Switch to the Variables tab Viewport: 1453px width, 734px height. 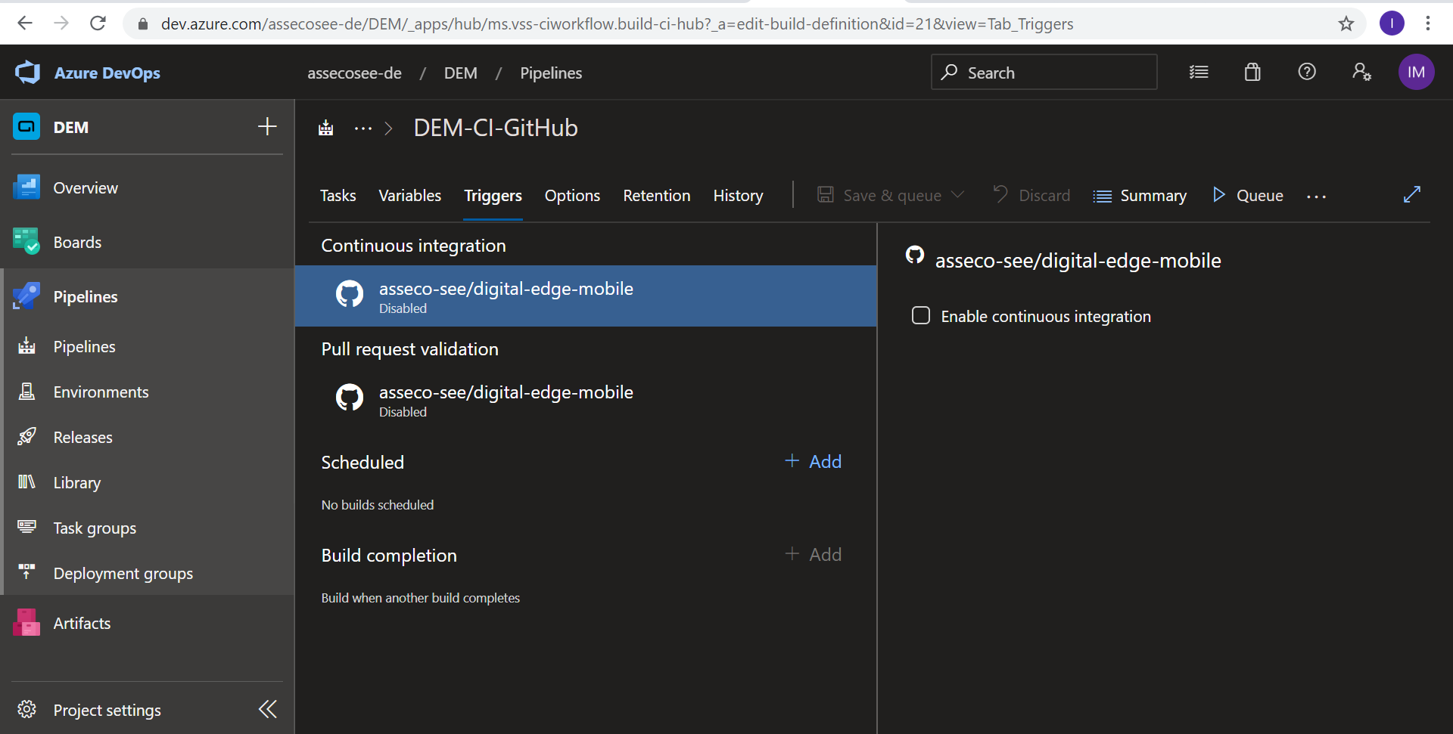(x=409, y=196)
